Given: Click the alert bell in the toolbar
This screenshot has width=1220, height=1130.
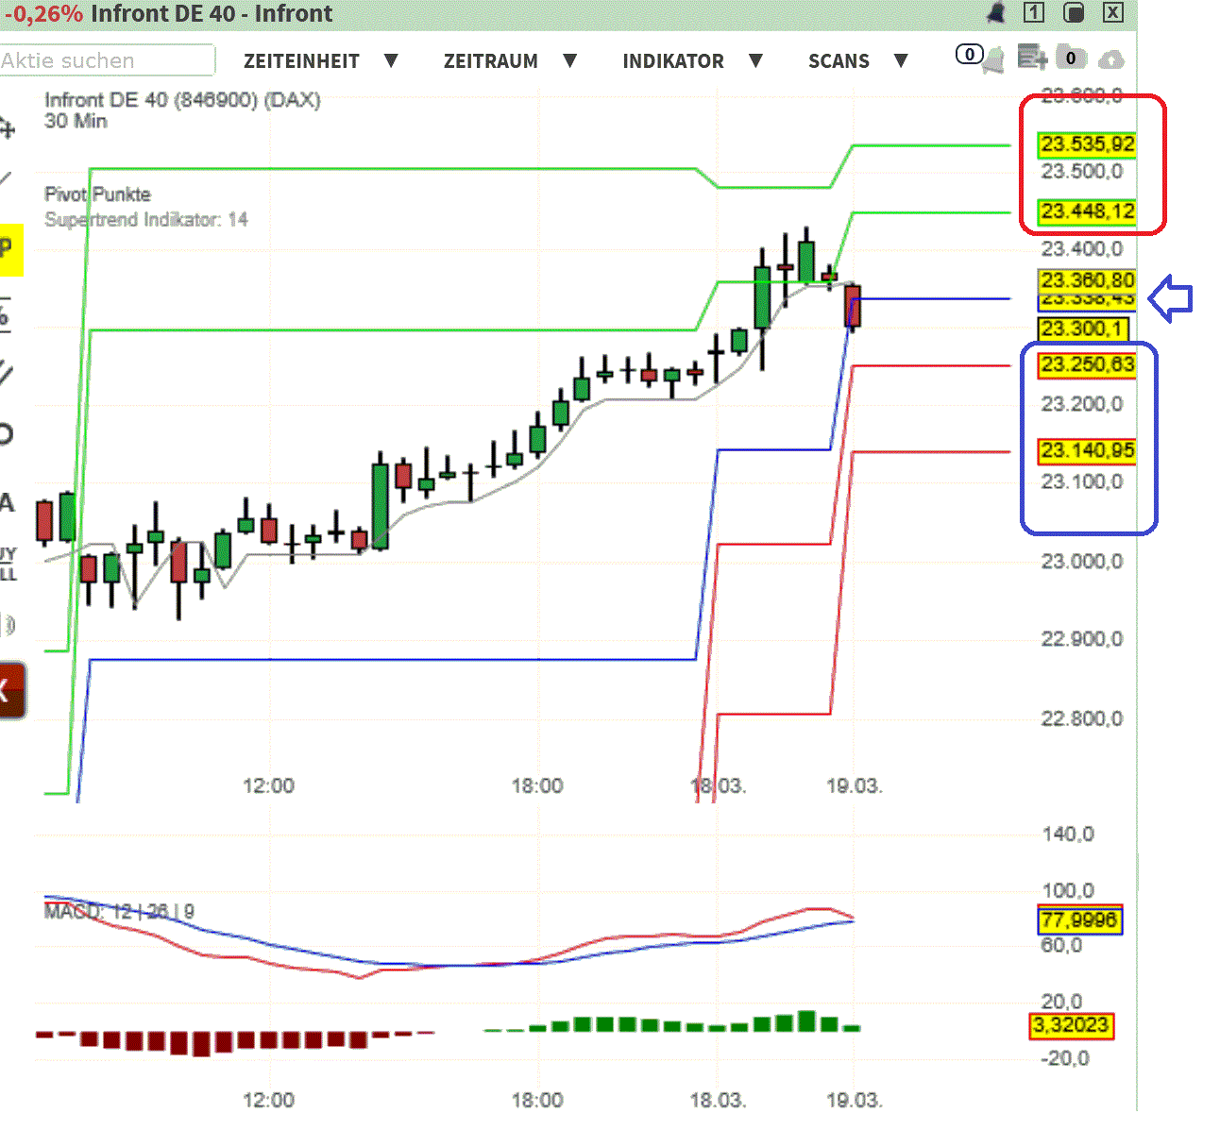Looking at the screenshot, I should pos(994,59).
